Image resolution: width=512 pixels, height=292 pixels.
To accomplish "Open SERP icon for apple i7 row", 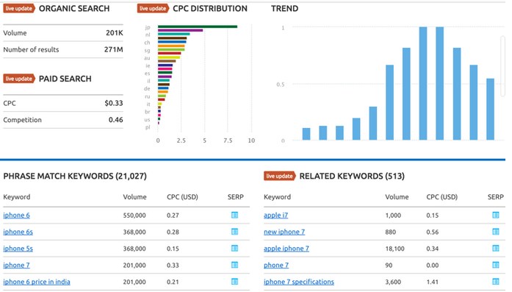I will coord(496,216).
